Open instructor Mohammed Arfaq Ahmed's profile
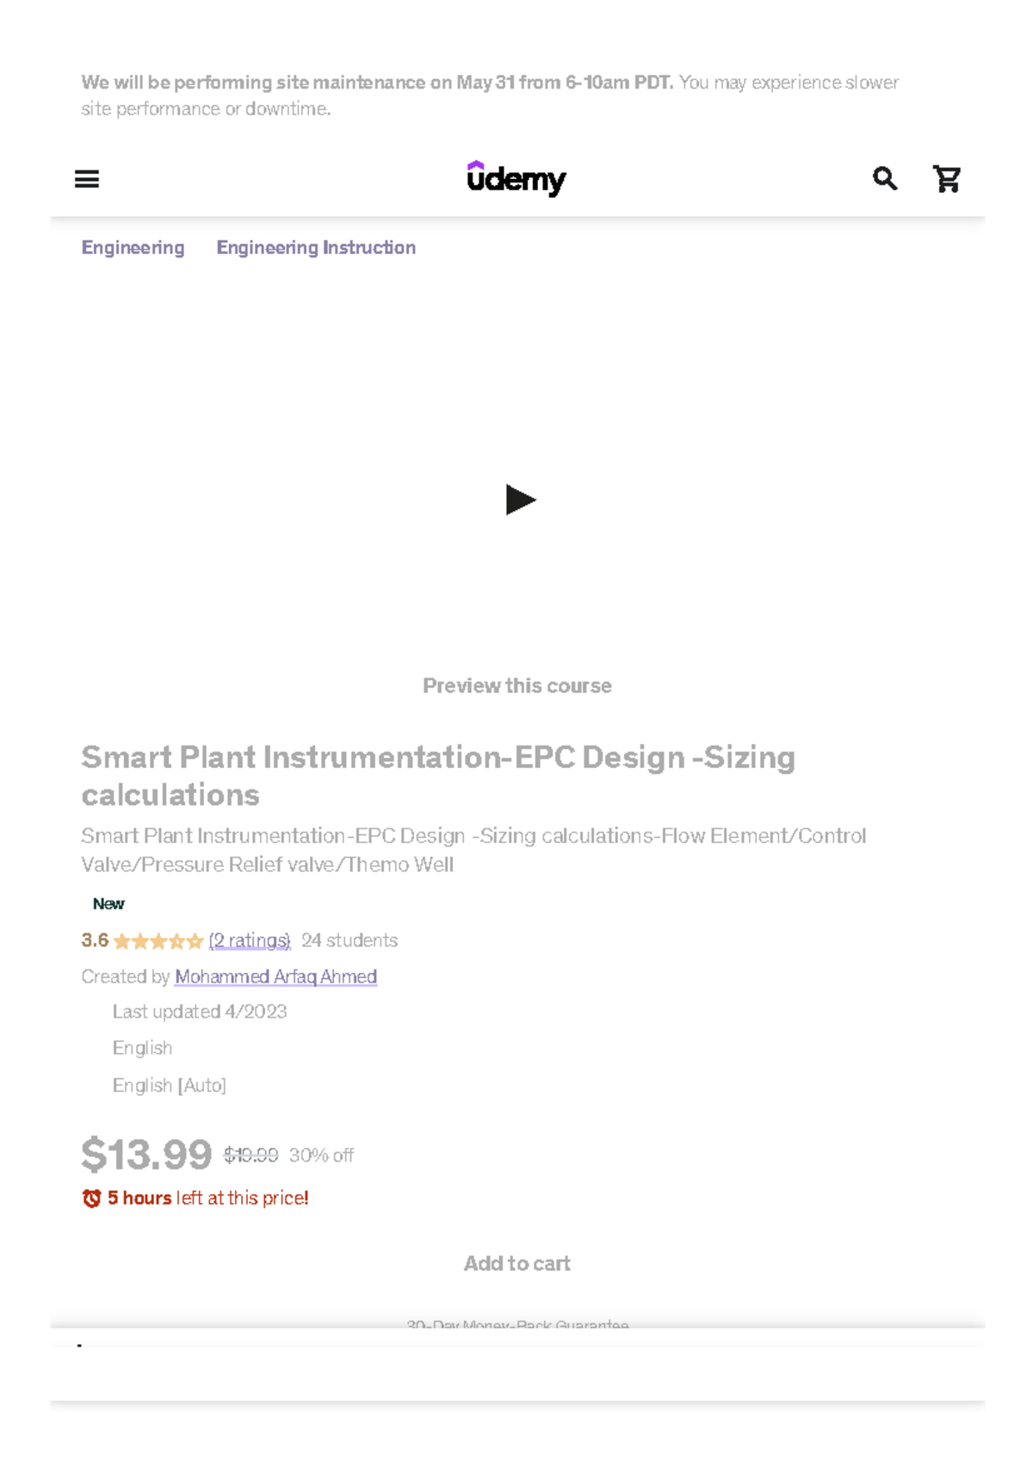Screen dimensions: 1033x1462 coord(275,976)
